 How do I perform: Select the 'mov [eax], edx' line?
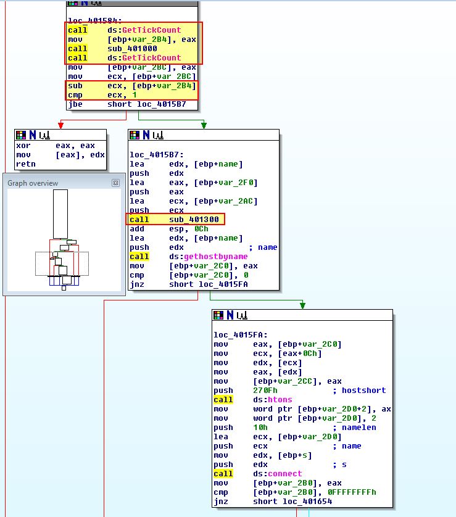(x=60, y=155)
